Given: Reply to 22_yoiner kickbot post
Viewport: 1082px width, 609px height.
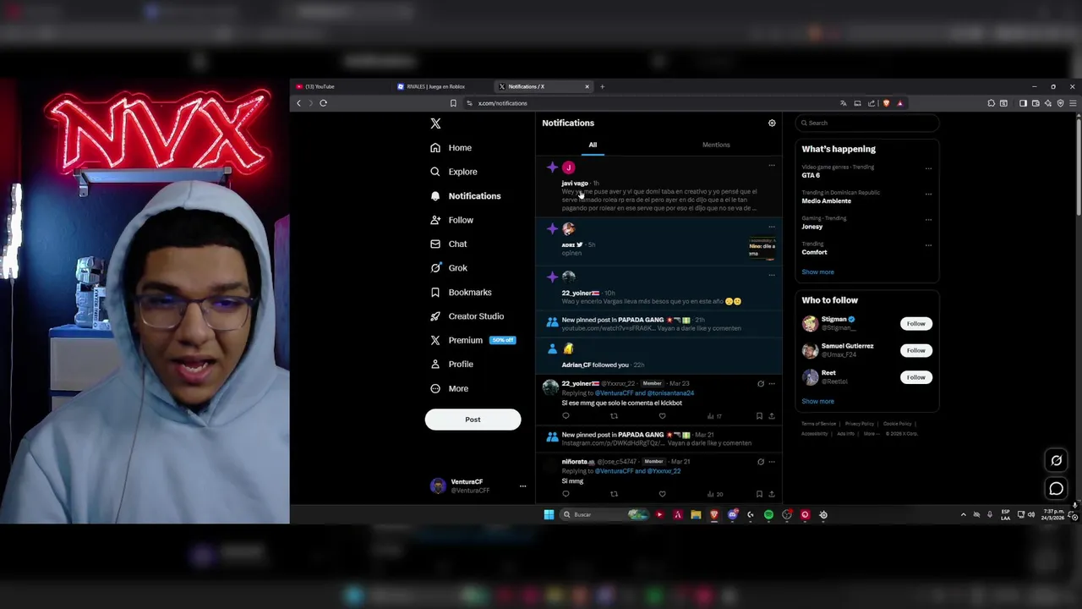Looking at the screenshot, I should click(x=566, y=416).
